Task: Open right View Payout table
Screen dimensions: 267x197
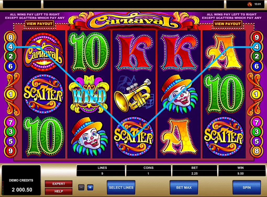Action: click(x=227, y=24)
